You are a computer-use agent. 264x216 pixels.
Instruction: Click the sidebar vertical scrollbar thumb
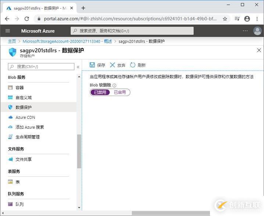[79, 151]
